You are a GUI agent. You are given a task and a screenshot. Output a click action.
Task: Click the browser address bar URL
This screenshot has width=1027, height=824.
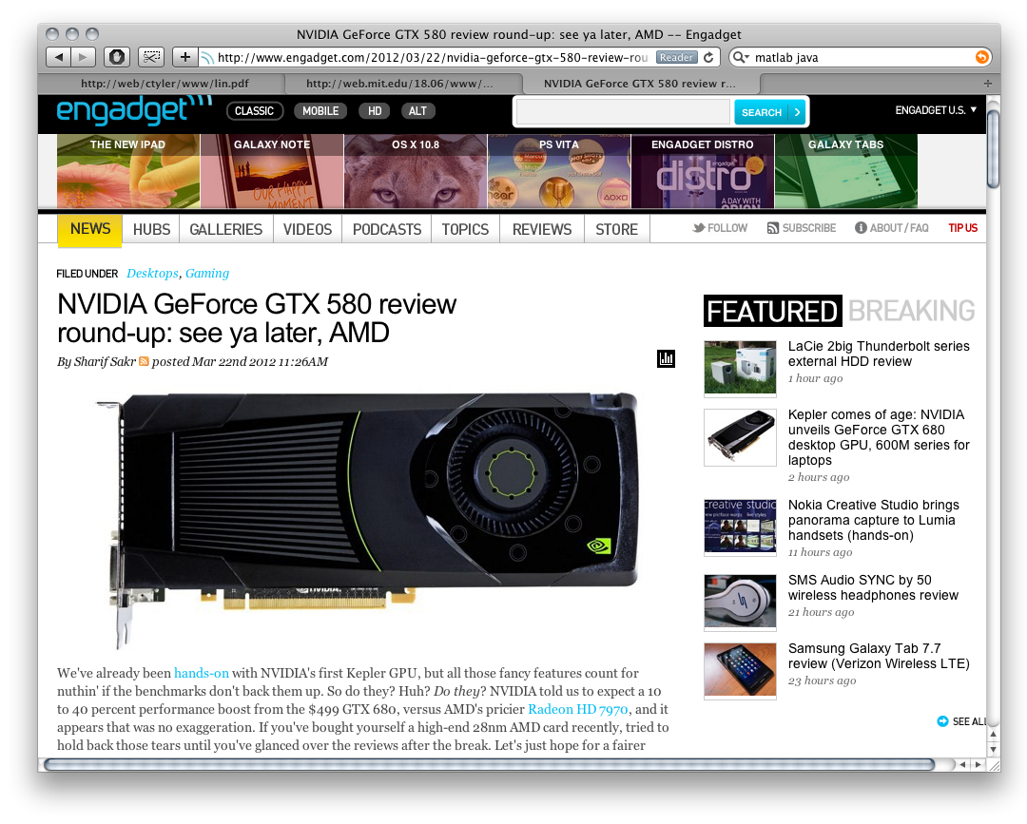(433, 58)
